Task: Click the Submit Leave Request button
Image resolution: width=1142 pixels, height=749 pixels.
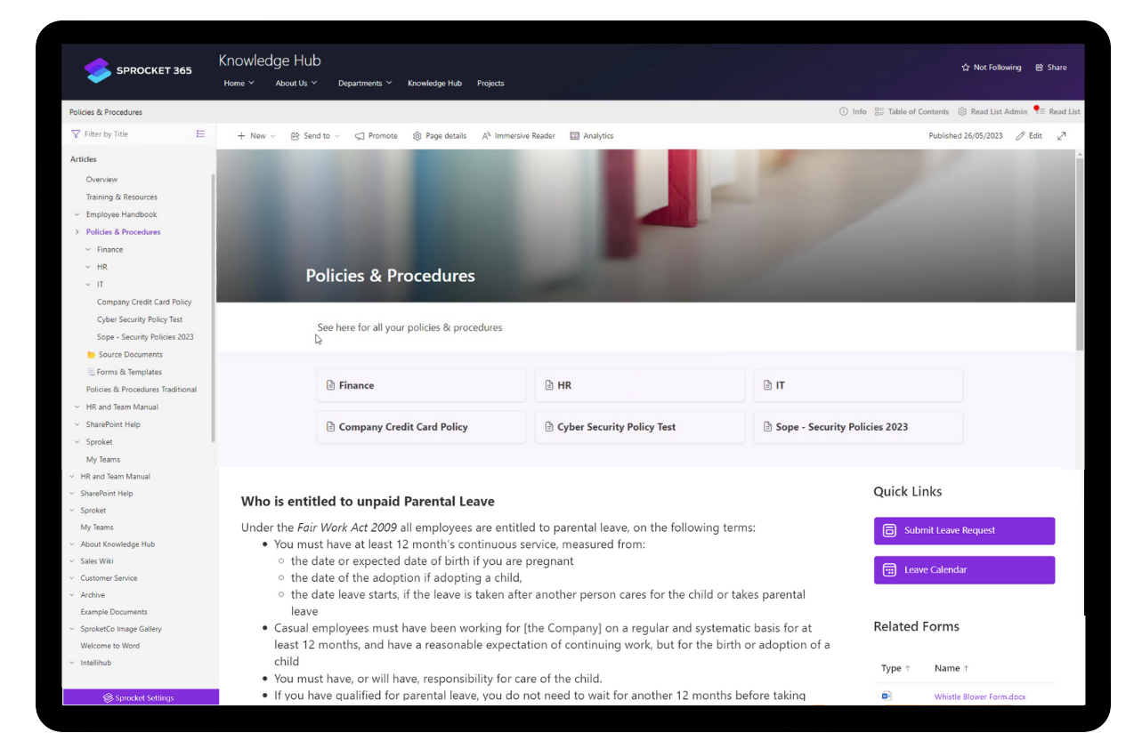Action: [x=963, y=530]
